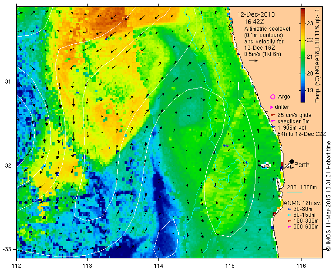334x271 pixels.
Task: Click the 'ANMN 12h av.' heading
Action: pos(302,203)
